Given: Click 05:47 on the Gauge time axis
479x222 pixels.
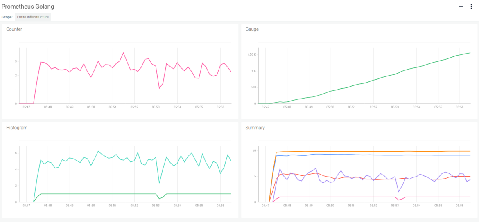Looking at the screenshot, I should (265, 108).
